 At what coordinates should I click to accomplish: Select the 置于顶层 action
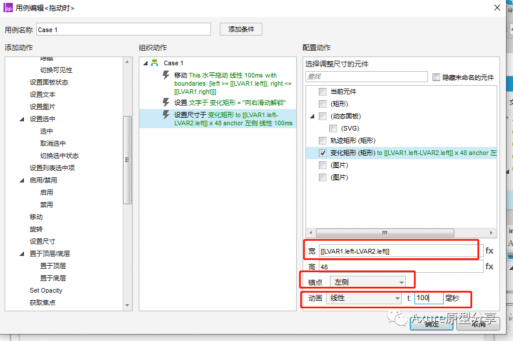[x=52, y=266]
